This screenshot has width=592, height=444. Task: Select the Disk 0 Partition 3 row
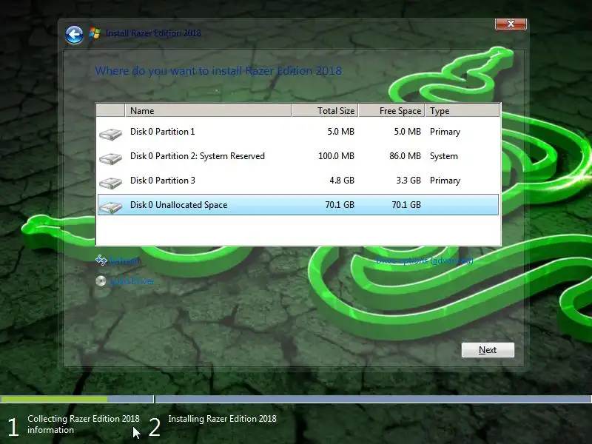click(298, 181)
